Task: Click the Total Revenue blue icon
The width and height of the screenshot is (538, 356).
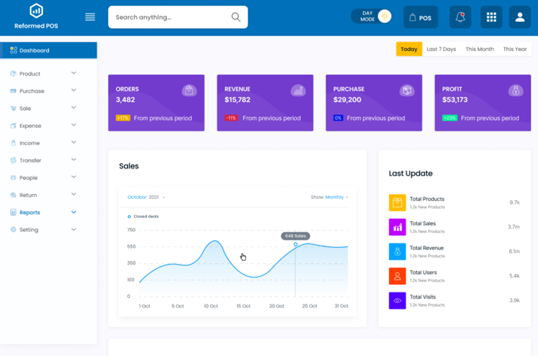Action: (397, 251)
